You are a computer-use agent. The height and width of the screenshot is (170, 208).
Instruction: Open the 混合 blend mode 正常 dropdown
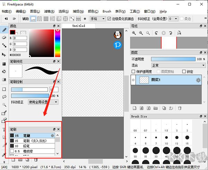[179, 65]
